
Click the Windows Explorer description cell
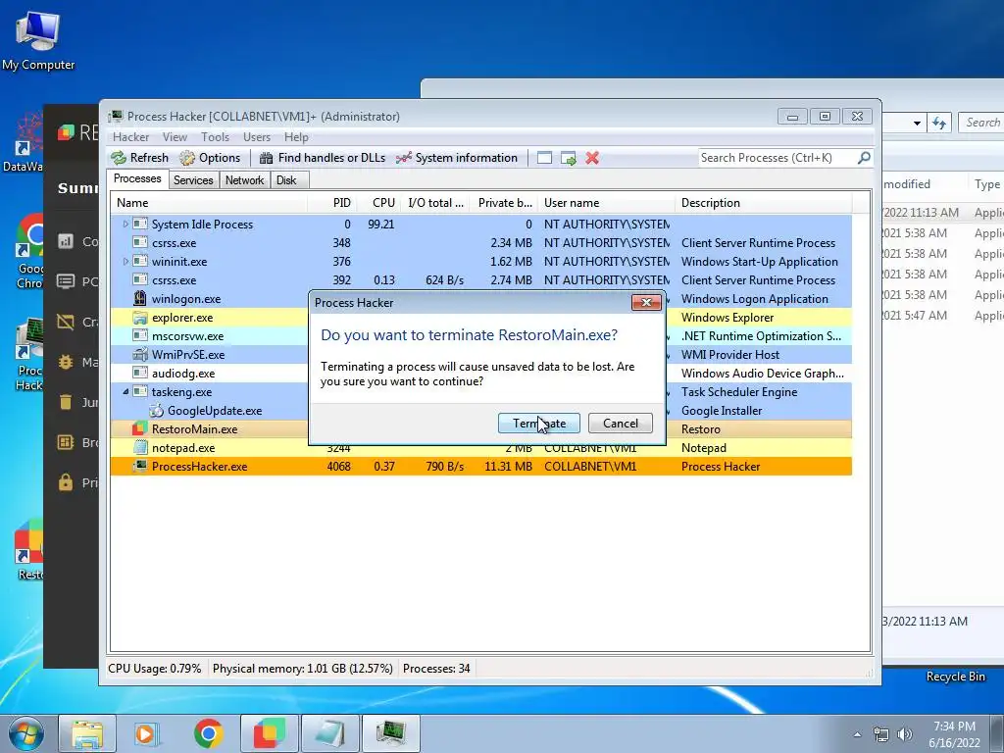[728, 318]
